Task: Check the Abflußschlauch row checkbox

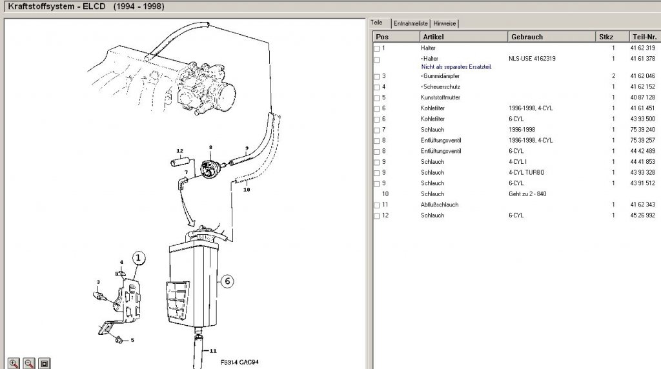Action: [x=377, y=206]
